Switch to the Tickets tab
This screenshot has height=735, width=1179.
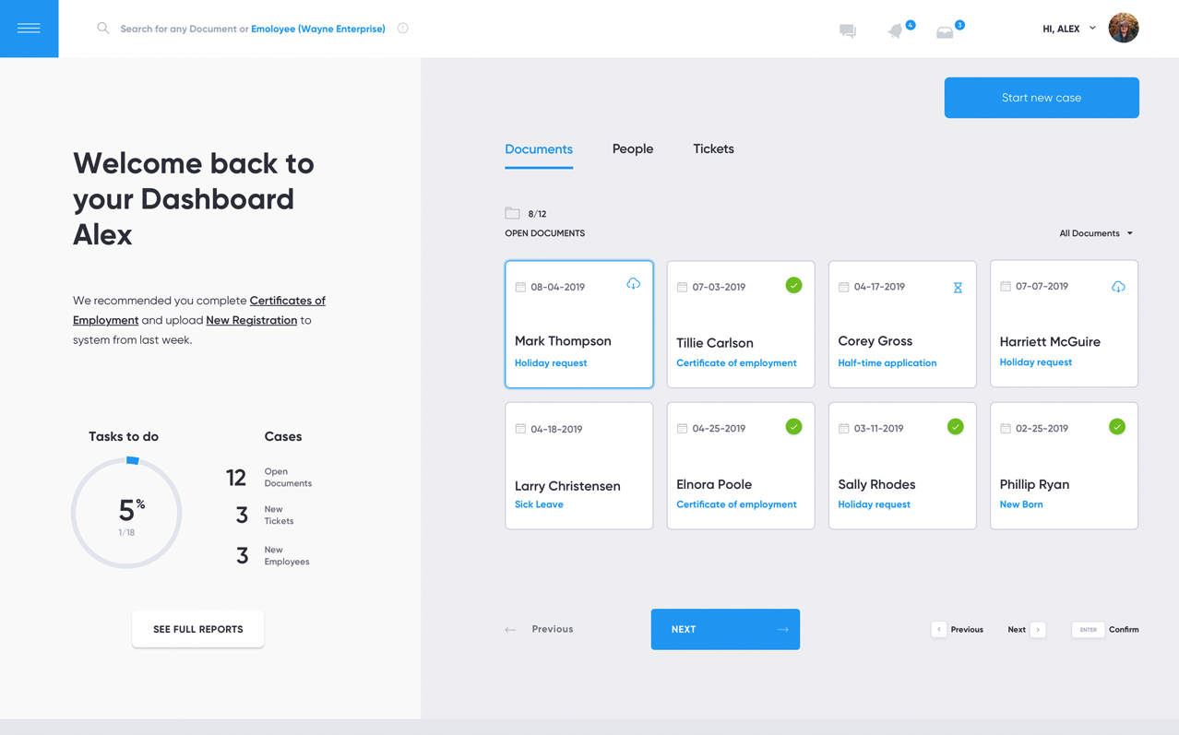713,149
